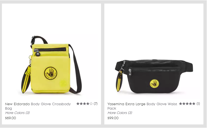Image resolution: width=207 pixels, height=128 pixels.
Task: Click the black zipper on yellow bag
Action: [x=50, y=50]
